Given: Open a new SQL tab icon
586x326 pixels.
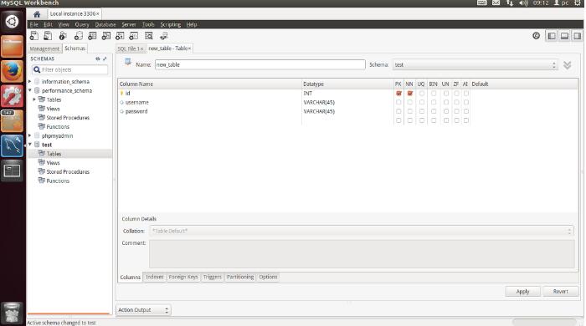Looking at the screenshot, I should click(x=34, y=36).
